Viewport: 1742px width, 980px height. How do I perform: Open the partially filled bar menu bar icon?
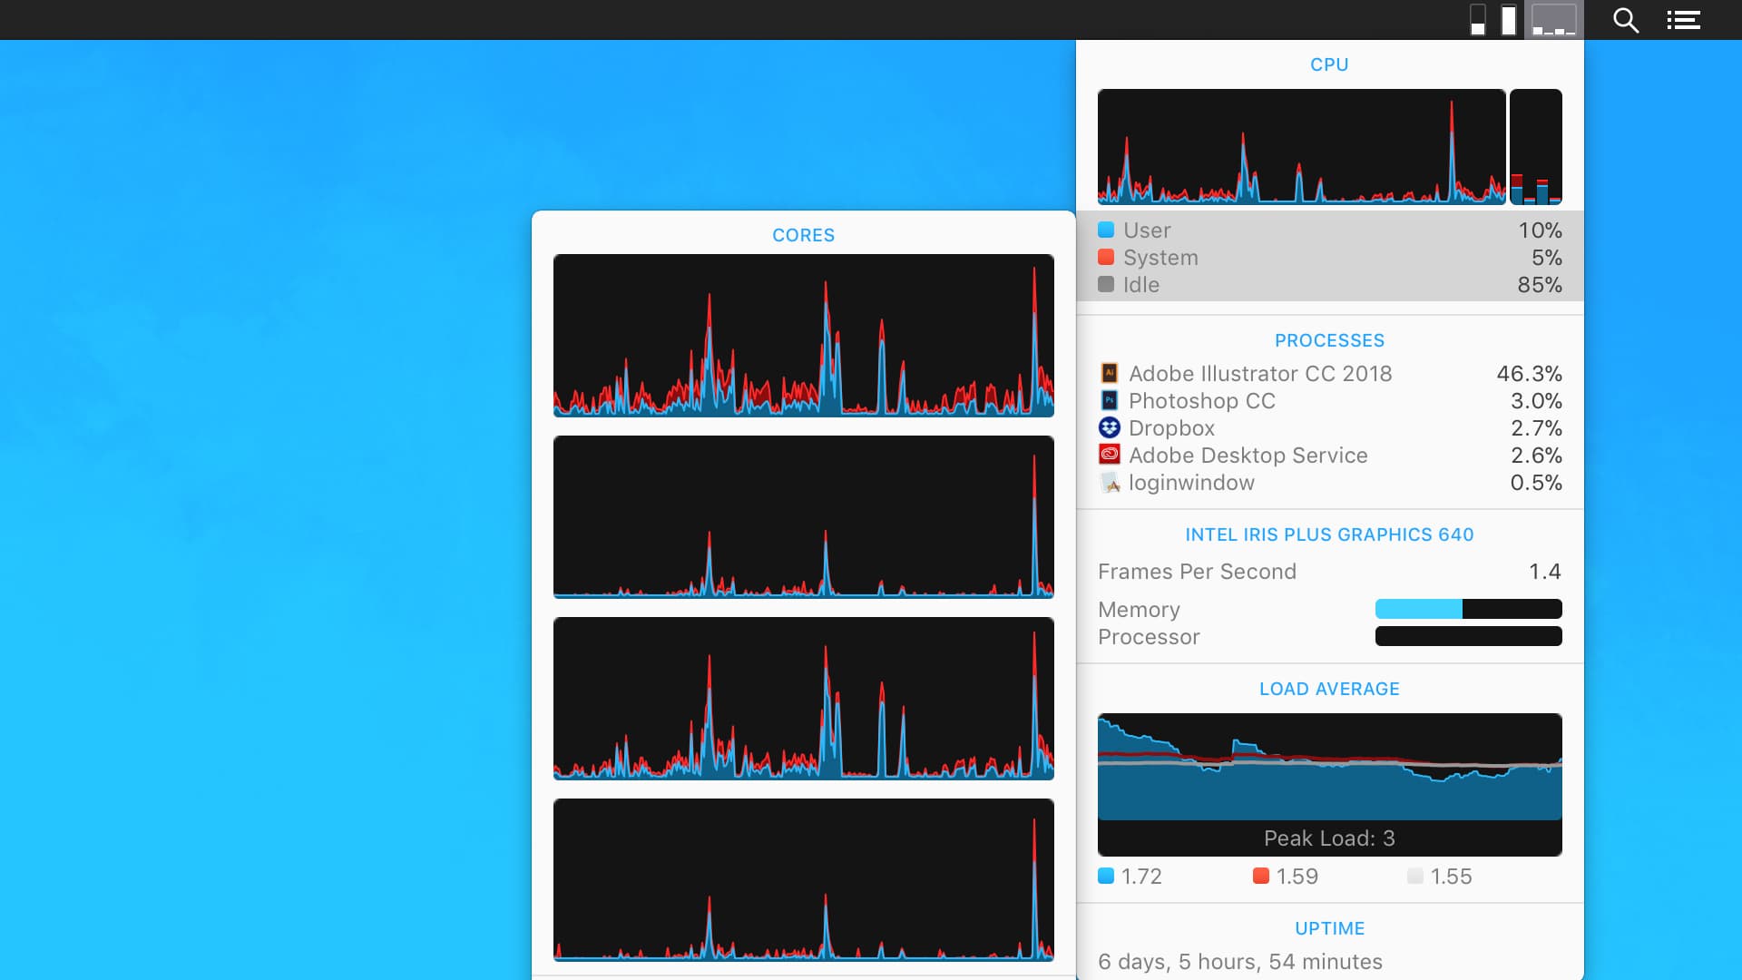(x=1478, y=20)
